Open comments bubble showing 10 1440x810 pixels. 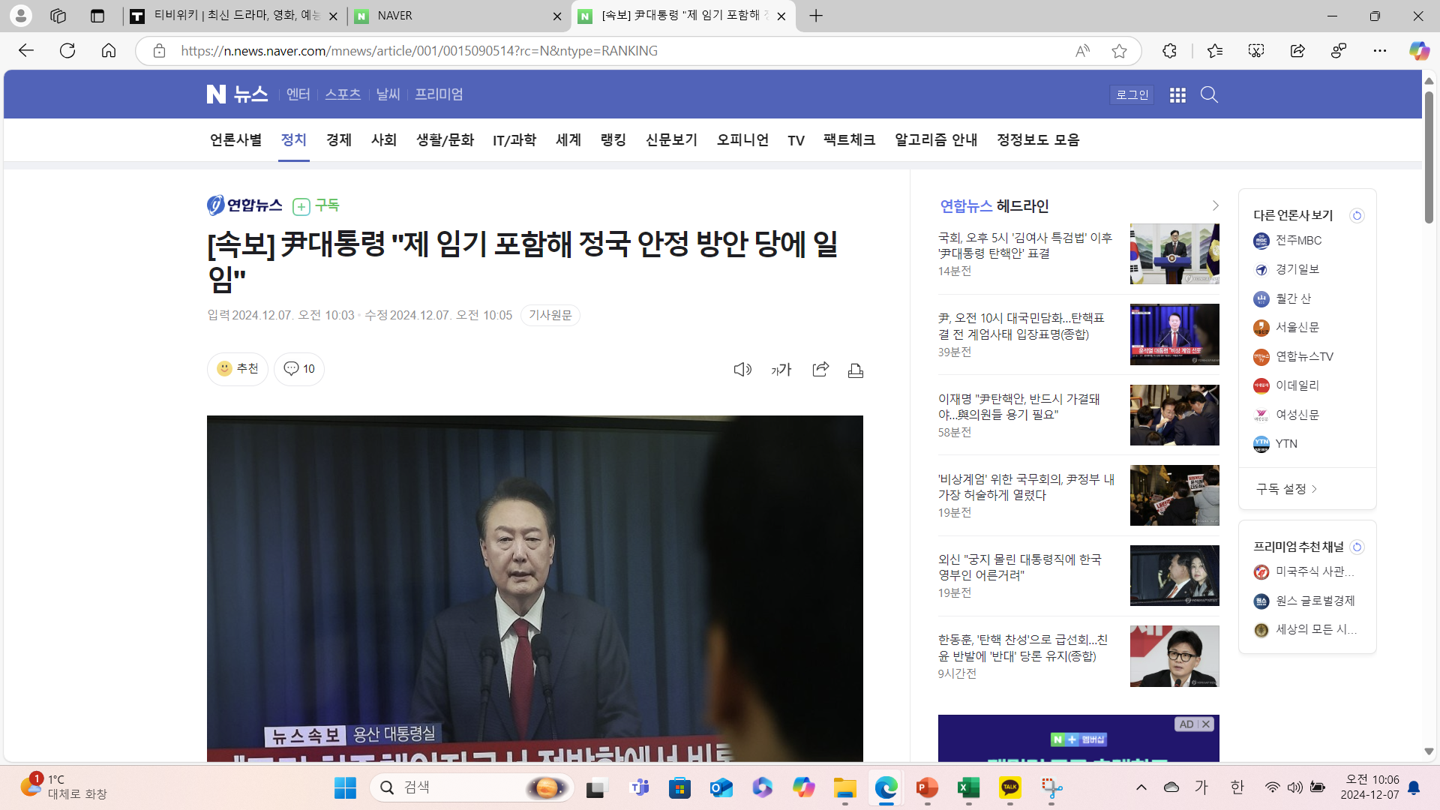point(299,369)
